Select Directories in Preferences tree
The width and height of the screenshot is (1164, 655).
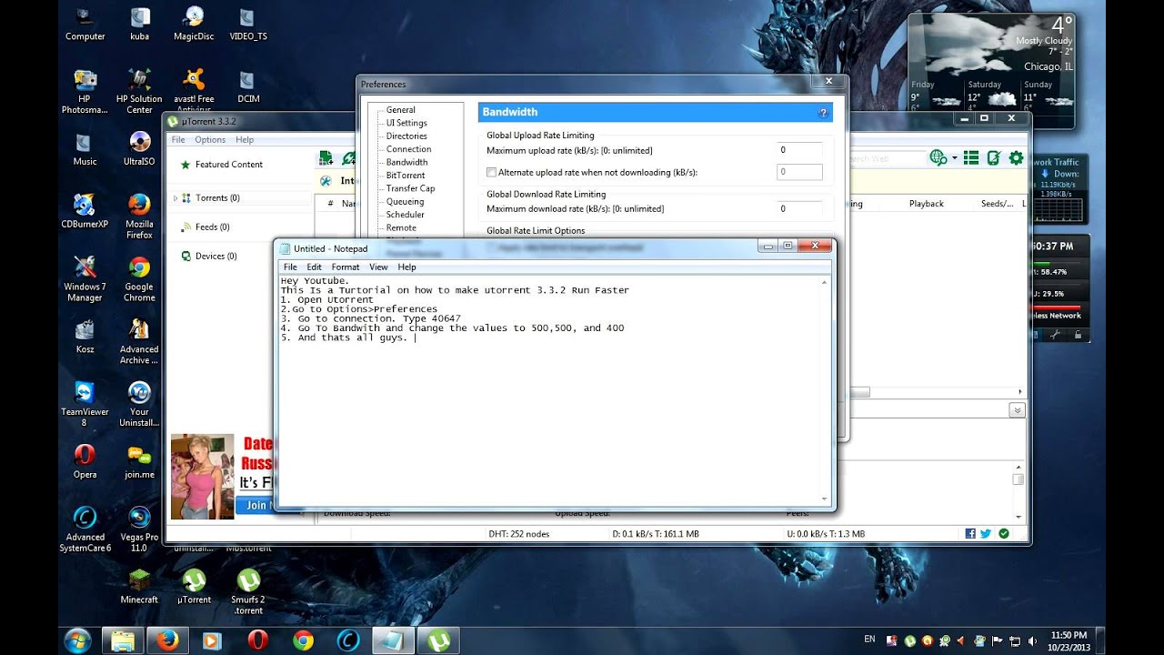coord(406,136)
